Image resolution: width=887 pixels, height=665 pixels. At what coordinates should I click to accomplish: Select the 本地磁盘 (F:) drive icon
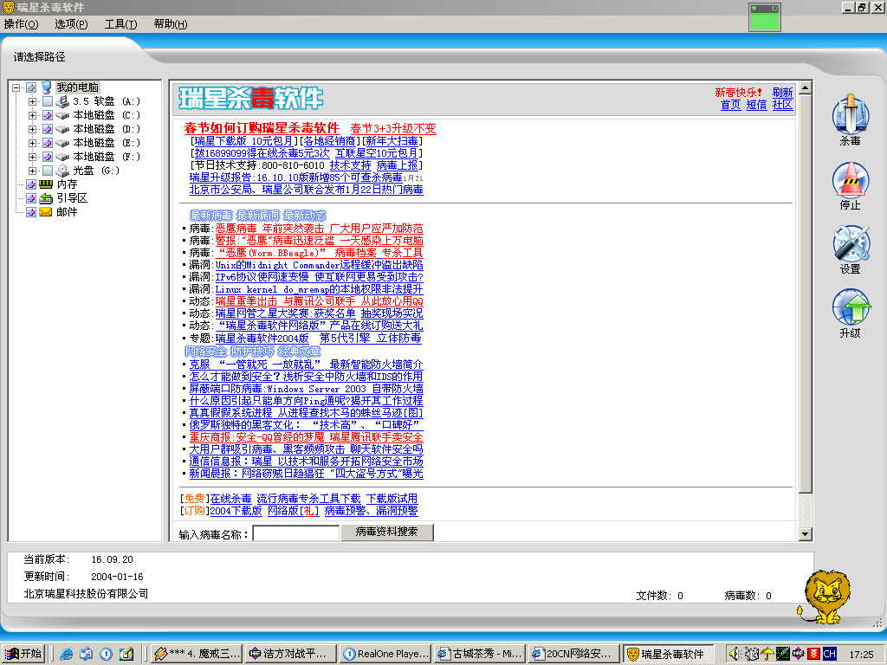click(x=62, y=157)
